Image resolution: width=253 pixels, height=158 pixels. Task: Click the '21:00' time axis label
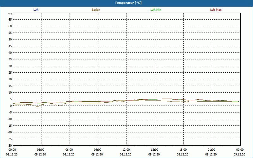coord(211,150)
